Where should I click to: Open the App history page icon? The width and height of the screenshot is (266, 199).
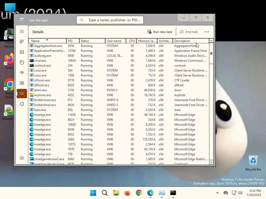click(x=22, y=62)
